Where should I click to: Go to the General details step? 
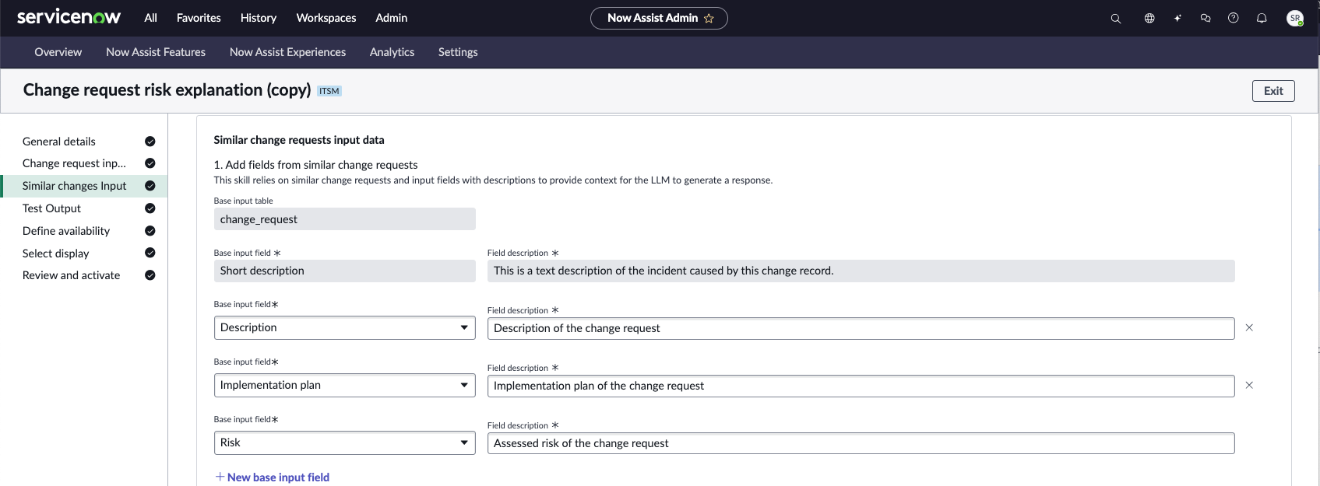59,142
